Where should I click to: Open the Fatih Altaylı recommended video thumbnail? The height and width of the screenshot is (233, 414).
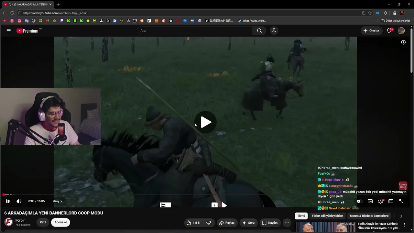tap(325, 227)
